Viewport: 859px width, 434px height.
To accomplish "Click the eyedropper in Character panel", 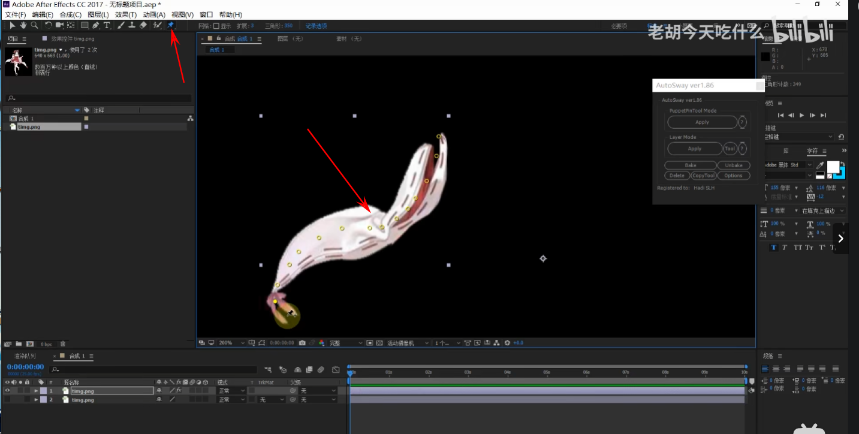I will 820,165.
